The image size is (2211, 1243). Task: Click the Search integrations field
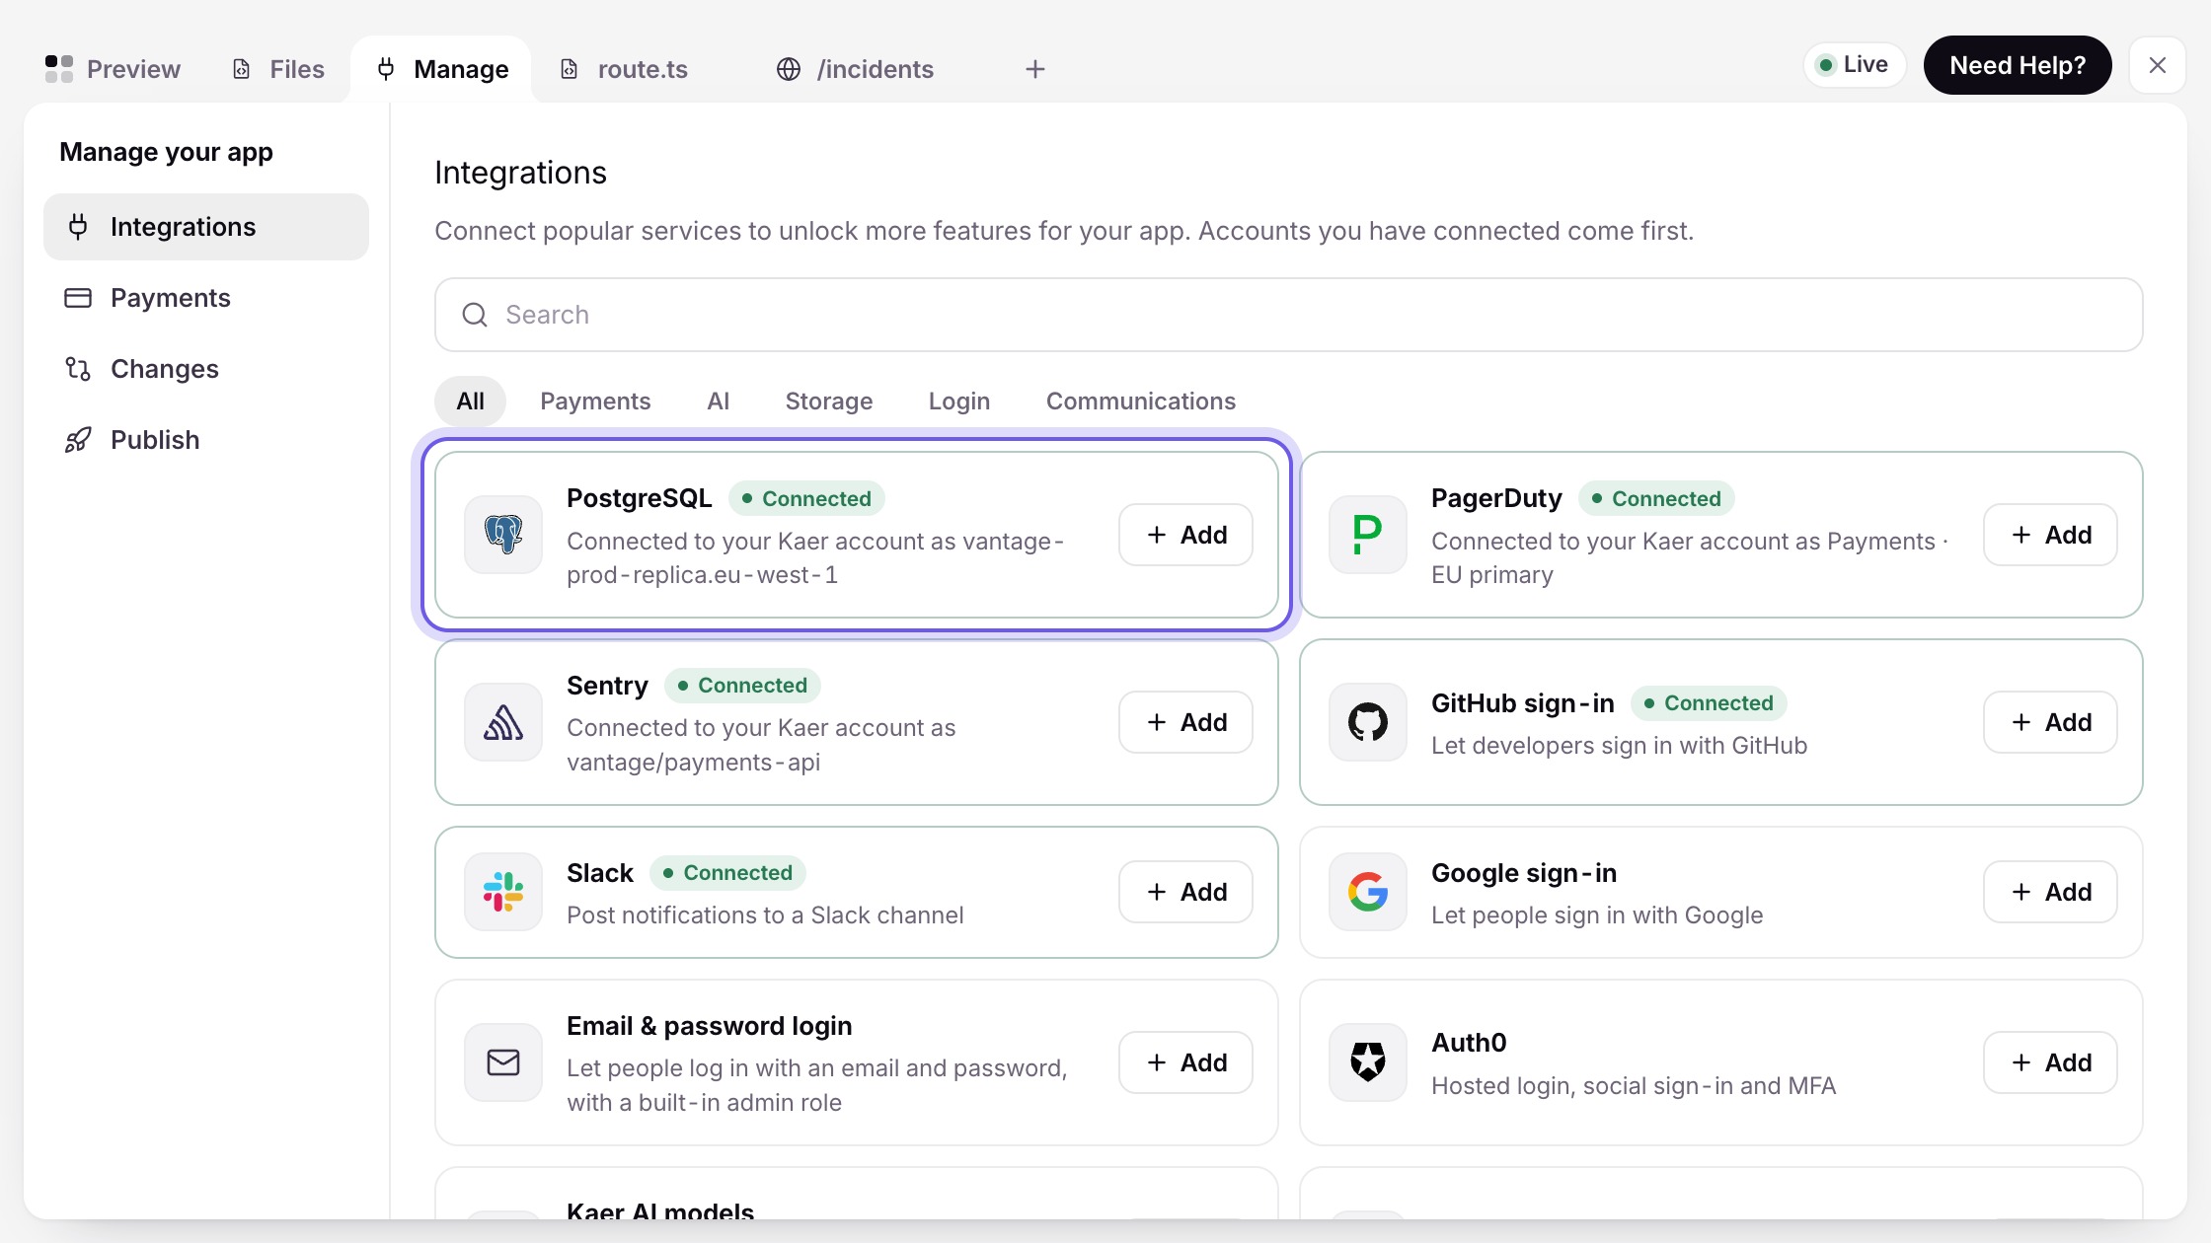1289,315
